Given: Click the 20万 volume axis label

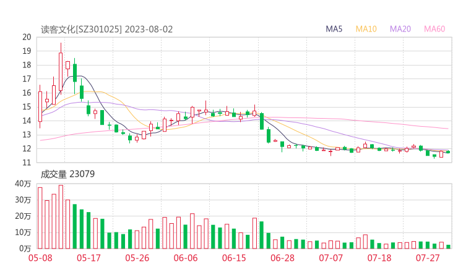Looking at the screenshot, I should [23, 216].
